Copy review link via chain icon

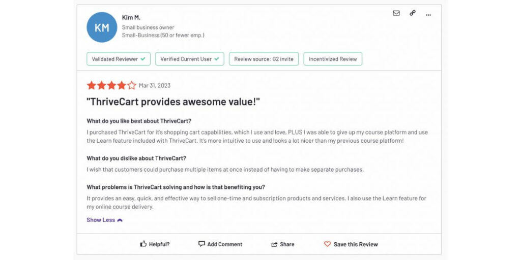click(x=413, y=13)
